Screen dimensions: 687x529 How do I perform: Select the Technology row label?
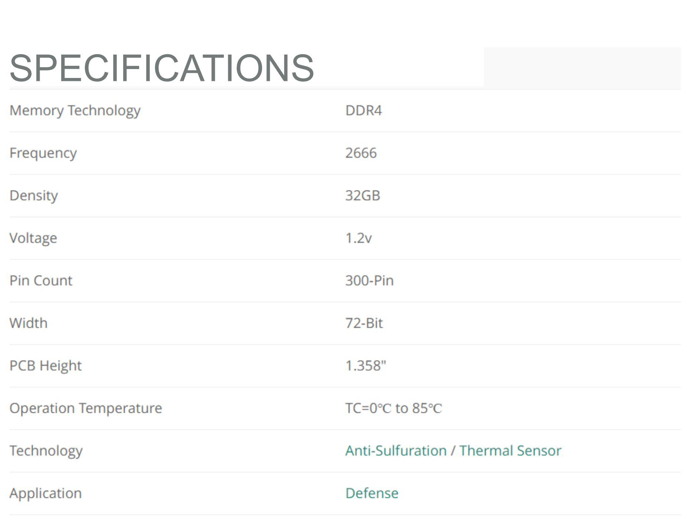(46, 451)
